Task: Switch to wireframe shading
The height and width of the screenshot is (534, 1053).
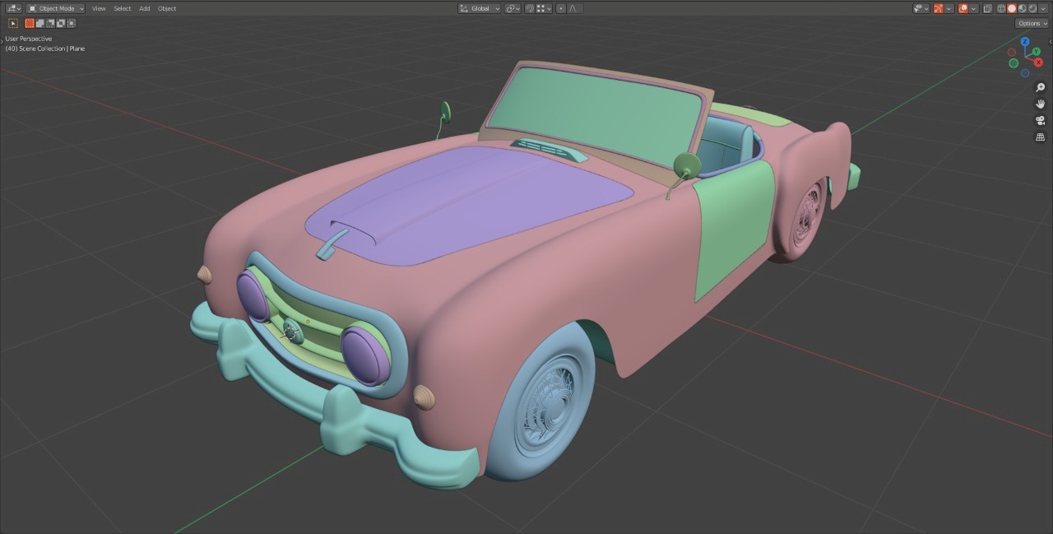Action: click(x=1001, y=8)
